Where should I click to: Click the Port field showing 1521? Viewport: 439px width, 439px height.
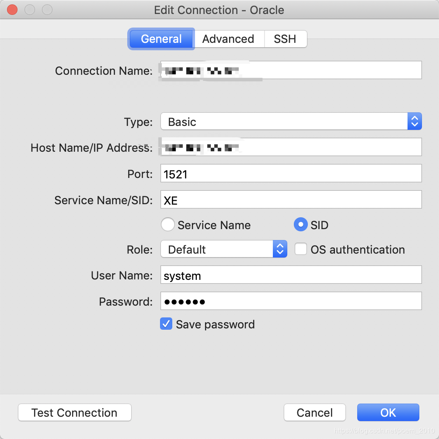291,173
